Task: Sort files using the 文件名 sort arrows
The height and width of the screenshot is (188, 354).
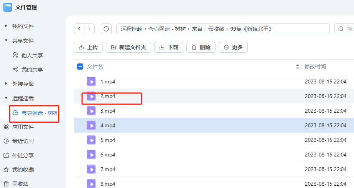Action: tap(298, 67)
